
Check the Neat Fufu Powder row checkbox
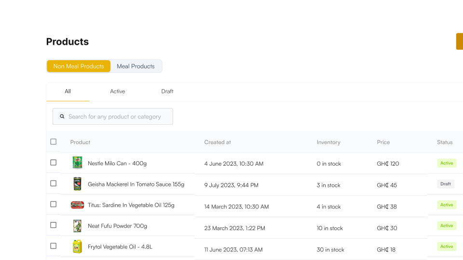click(x=54, y=225)
